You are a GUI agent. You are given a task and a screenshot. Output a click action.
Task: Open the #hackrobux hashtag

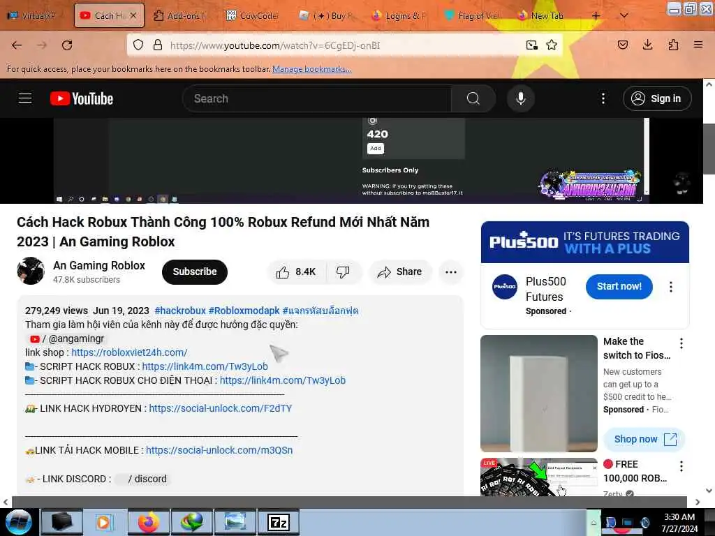tap(180, 311)
